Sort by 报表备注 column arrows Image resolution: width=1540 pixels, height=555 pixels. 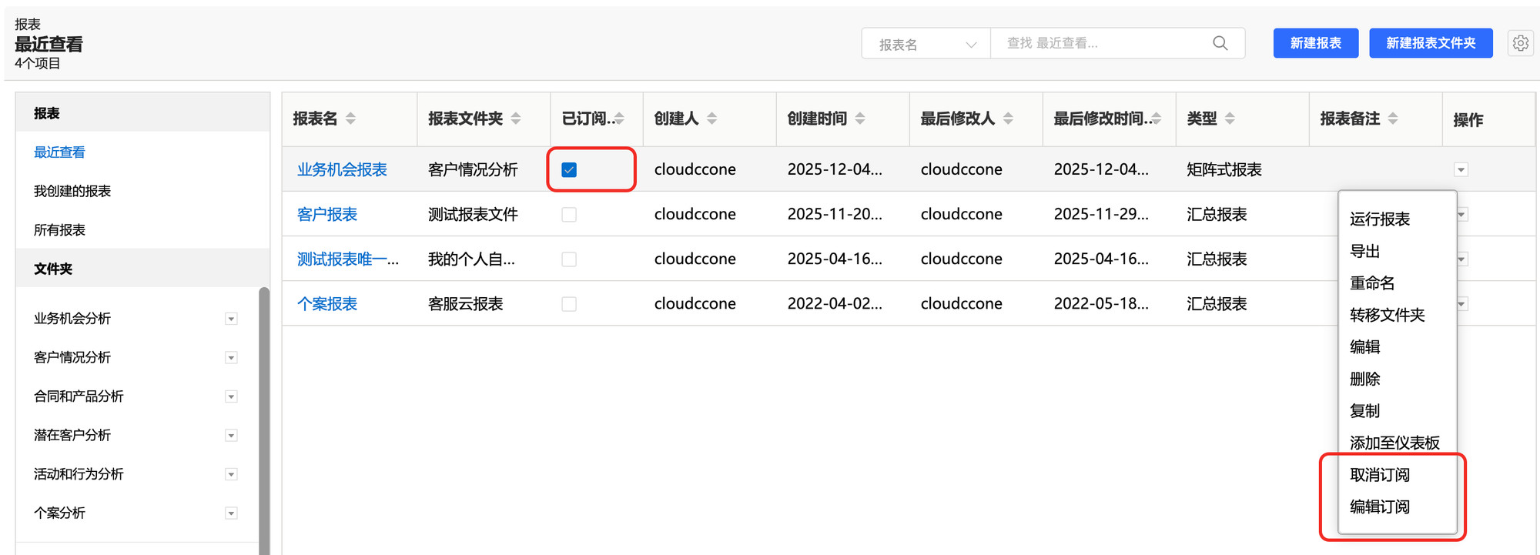click(1393, 119)
